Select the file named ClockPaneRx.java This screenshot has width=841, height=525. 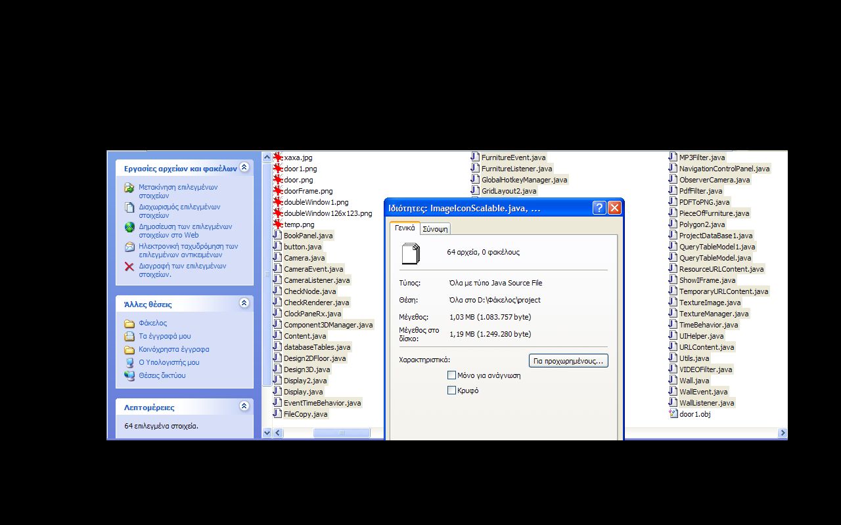(312, 314)
